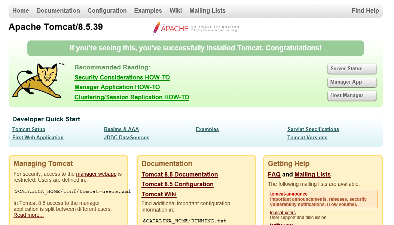Screen dimensions: 394x225
Task: Open Examples in the top navigation bar
Action: click(x=148, y=10)
